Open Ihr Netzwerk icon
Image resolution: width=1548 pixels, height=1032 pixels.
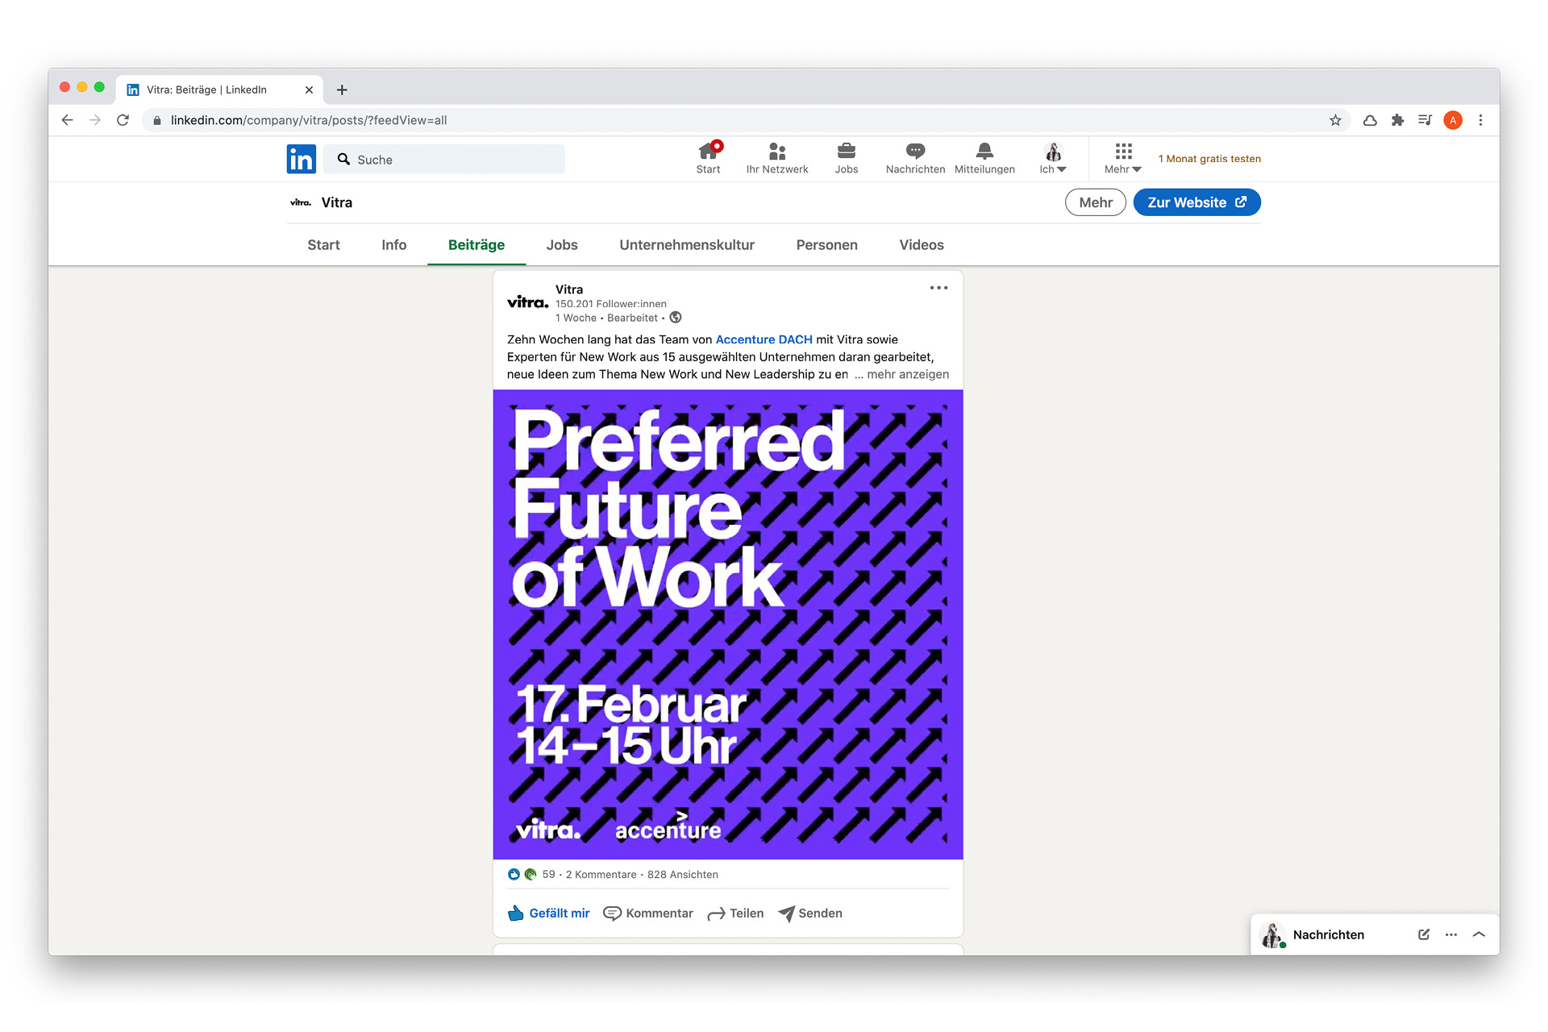777,158
